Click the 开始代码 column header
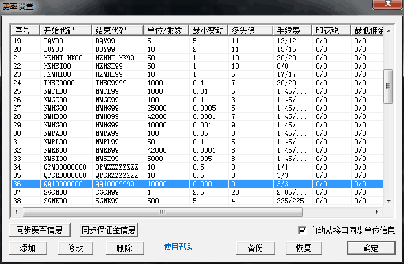 point(65,30)
